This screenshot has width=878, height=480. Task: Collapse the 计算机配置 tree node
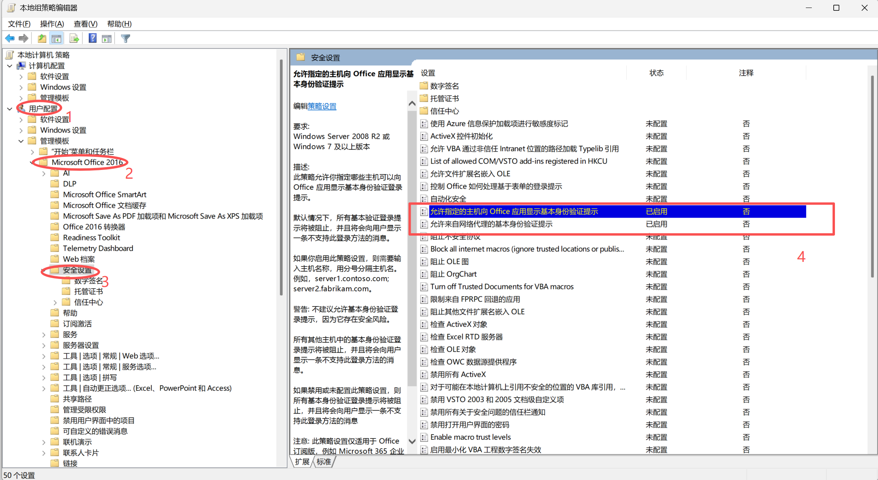click(x=10, y=66)
